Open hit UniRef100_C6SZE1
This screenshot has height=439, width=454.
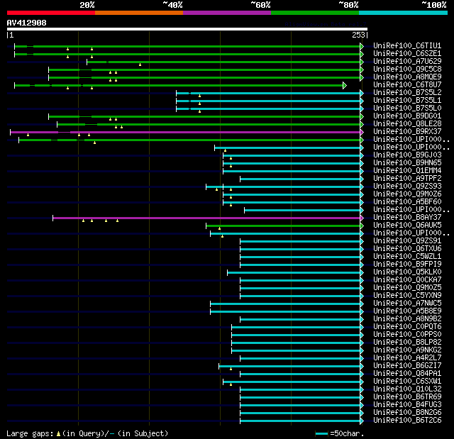(407, 53)
